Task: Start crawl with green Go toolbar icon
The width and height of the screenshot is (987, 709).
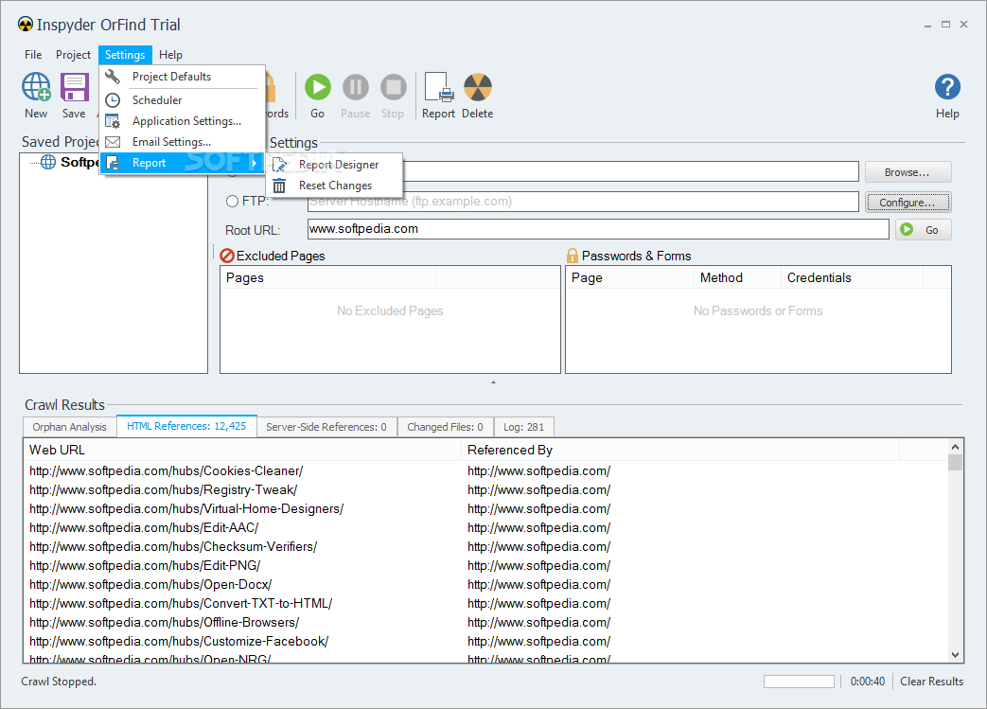Action: click(318, 87)
